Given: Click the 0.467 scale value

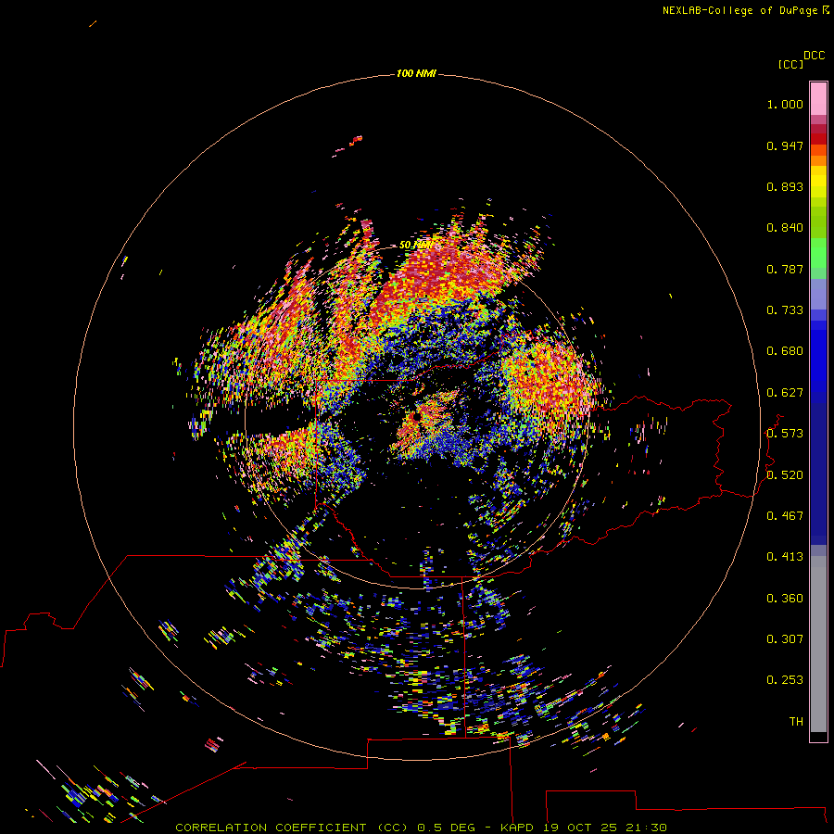Looking at the screenshot, I should pyautogui.click(x=785, y=516).
